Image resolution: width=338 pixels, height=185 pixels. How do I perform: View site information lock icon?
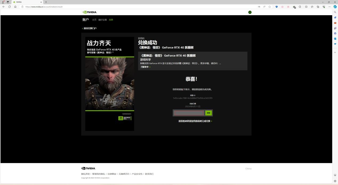[x=22, y=7]
